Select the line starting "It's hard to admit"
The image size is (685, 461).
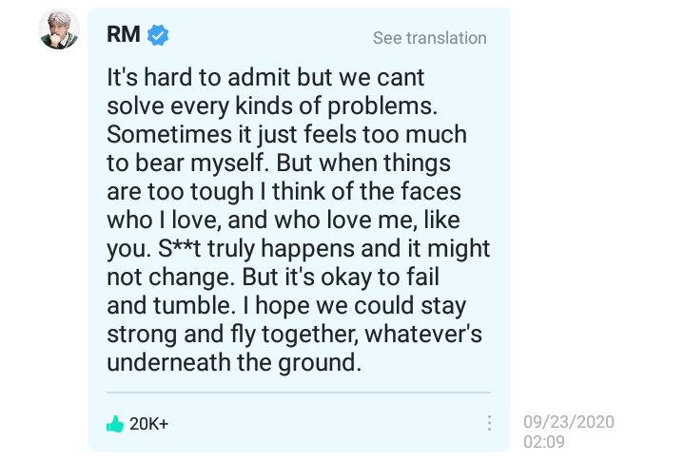(265, 77)
